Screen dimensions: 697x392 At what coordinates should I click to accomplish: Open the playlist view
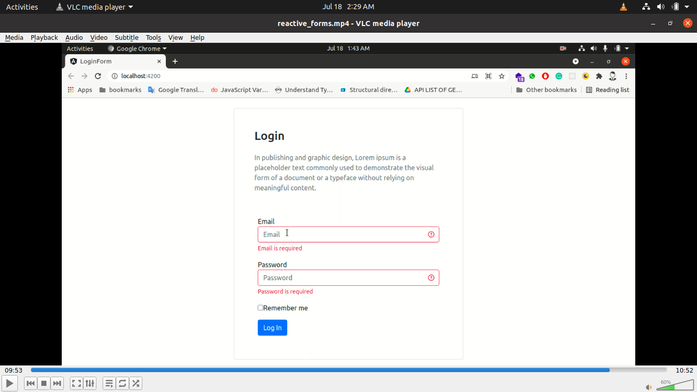click(109, 383)
